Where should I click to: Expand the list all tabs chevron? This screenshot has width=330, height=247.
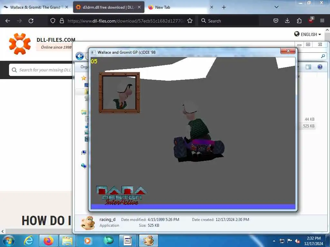tap(277, 7)
